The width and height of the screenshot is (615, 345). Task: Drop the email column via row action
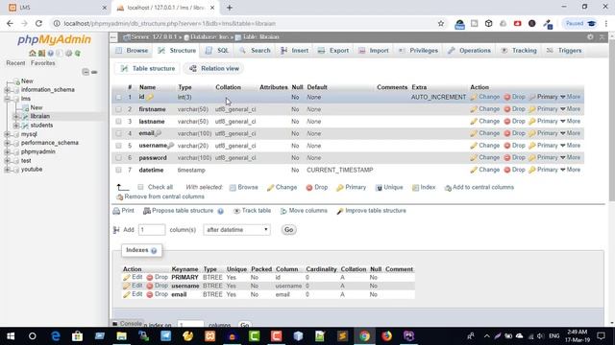[514, 133]
